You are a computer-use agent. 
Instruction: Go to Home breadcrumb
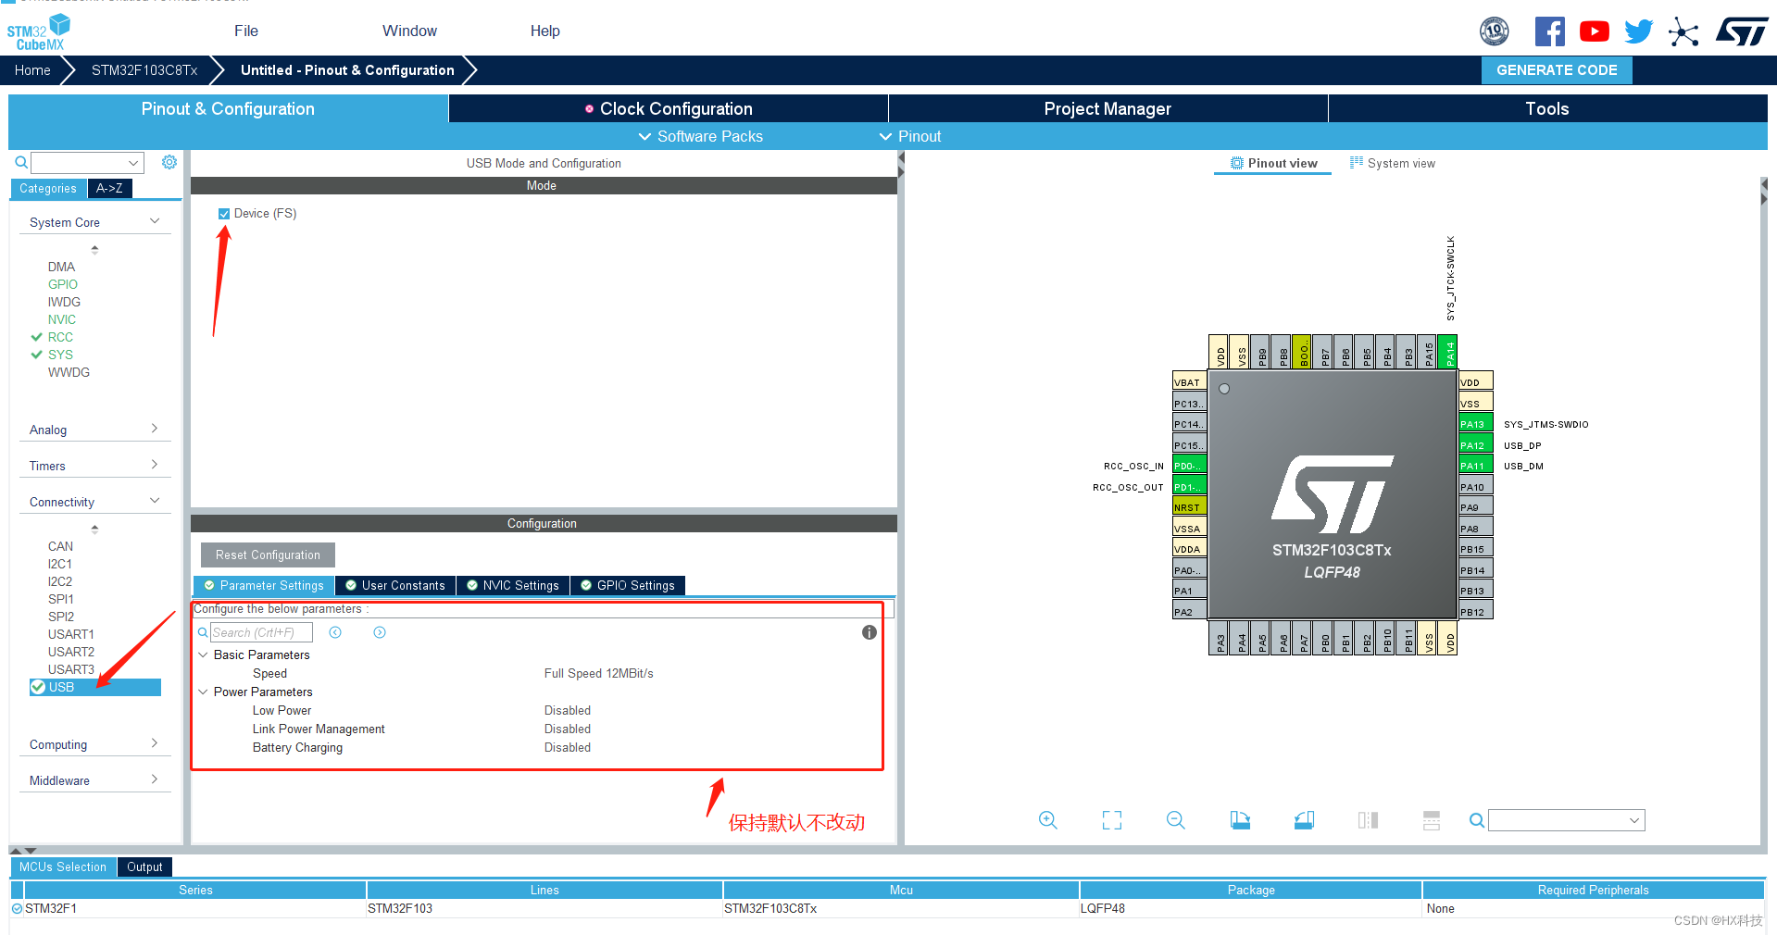pos(32,69)
